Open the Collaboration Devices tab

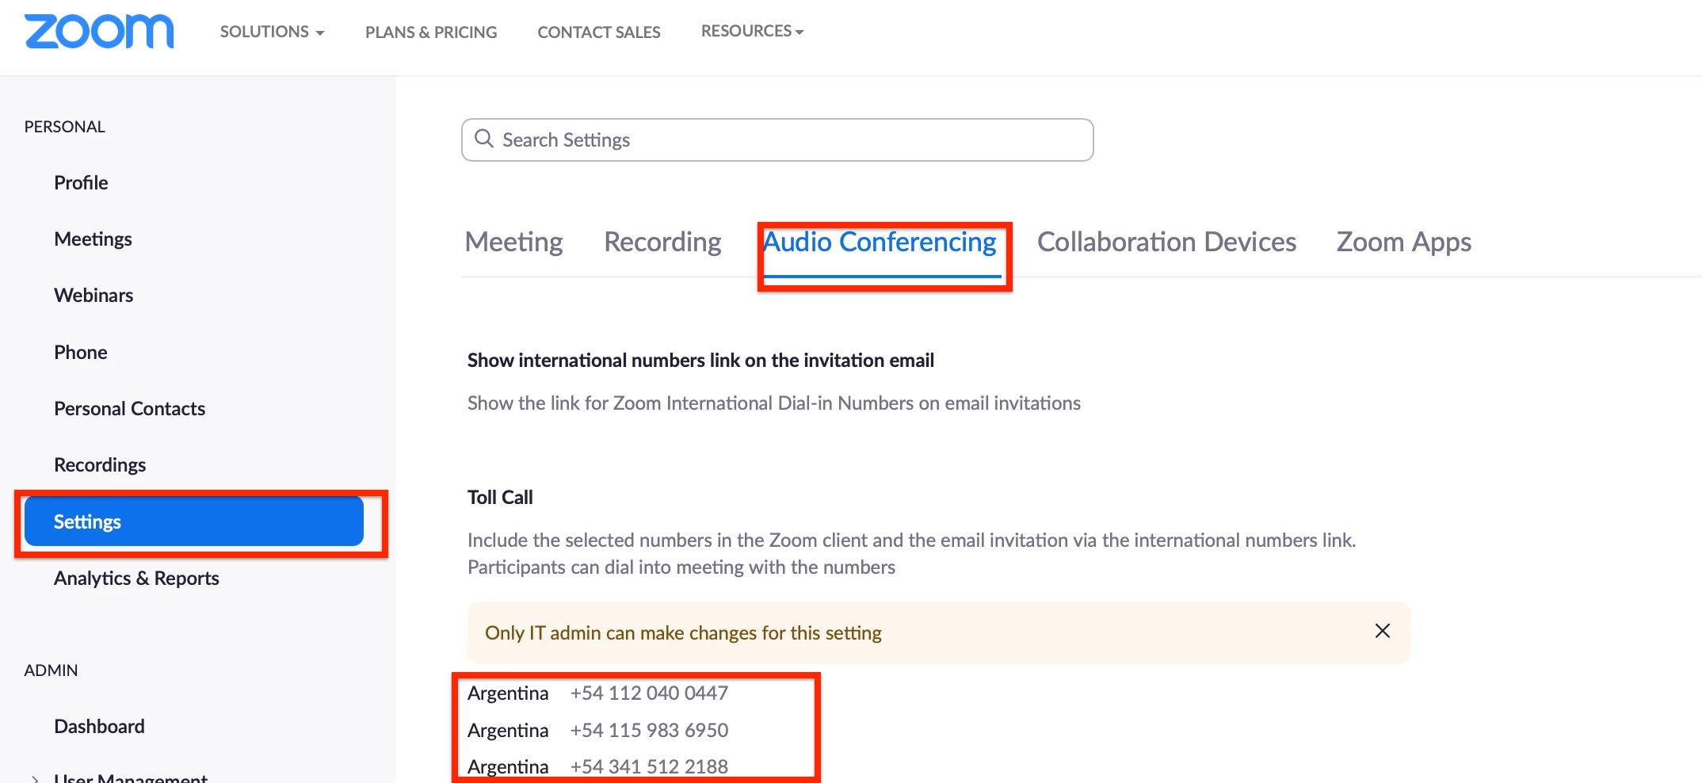tap(1166, 242)
